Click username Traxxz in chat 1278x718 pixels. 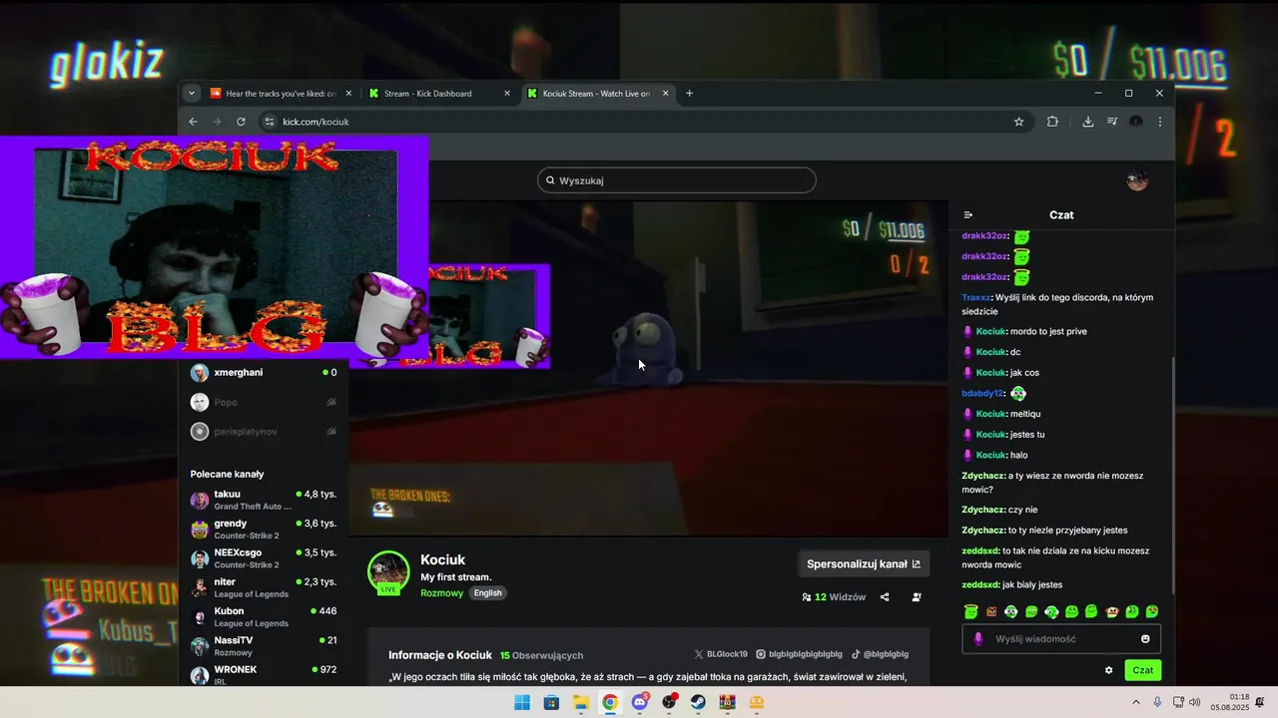coord(975,297)
